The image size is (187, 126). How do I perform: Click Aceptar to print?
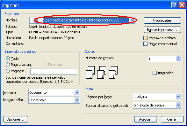pyautogui.click(x=146, y=119)
